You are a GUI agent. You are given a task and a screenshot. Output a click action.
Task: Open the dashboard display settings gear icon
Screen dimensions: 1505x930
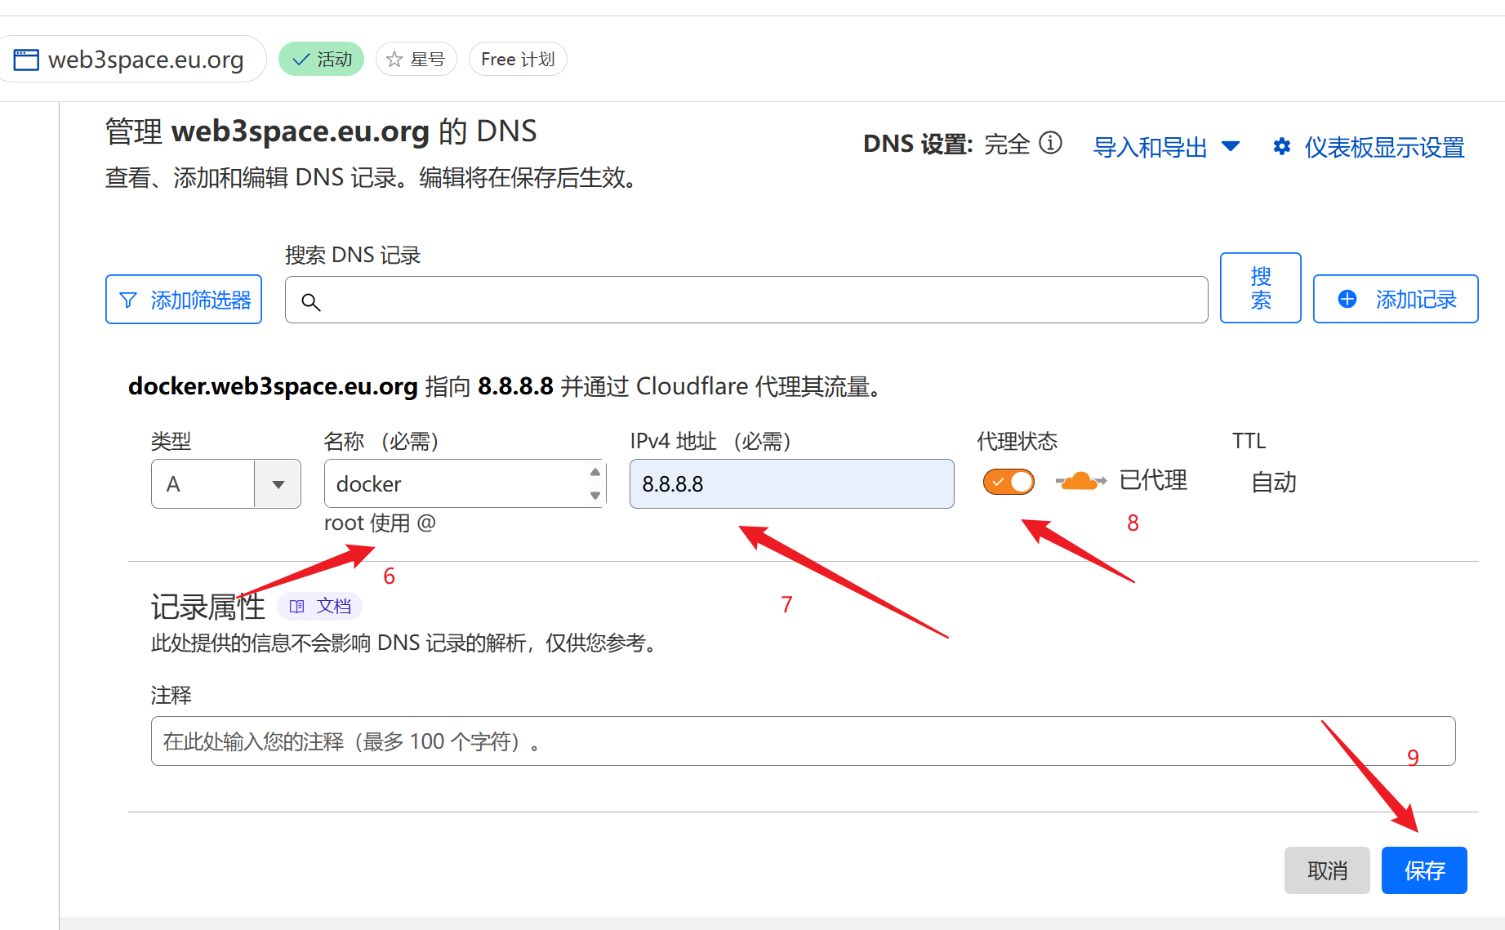(1281, 147)
